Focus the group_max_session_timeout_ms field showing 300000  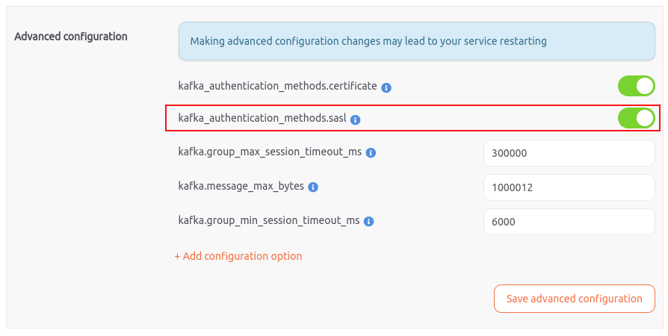point(569,153)
